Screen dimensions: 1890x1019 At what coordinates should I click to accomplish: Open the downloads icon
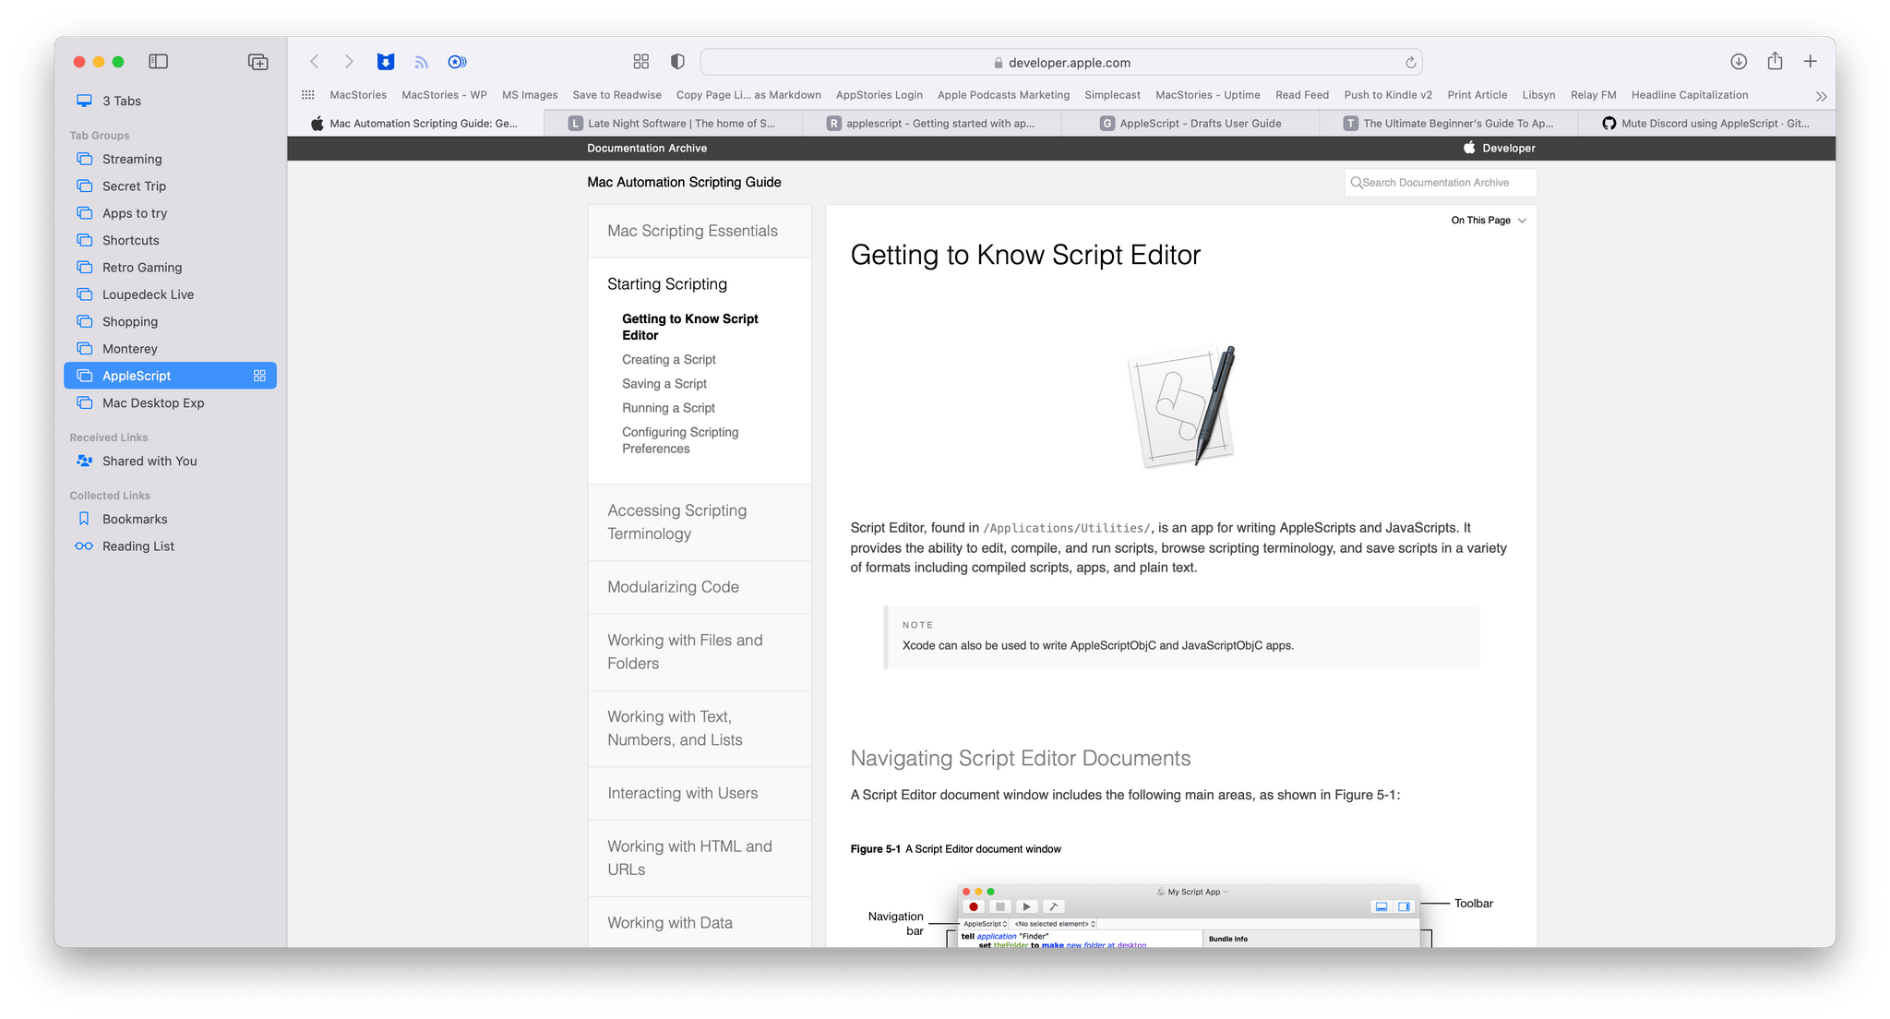coord(1739,62)
